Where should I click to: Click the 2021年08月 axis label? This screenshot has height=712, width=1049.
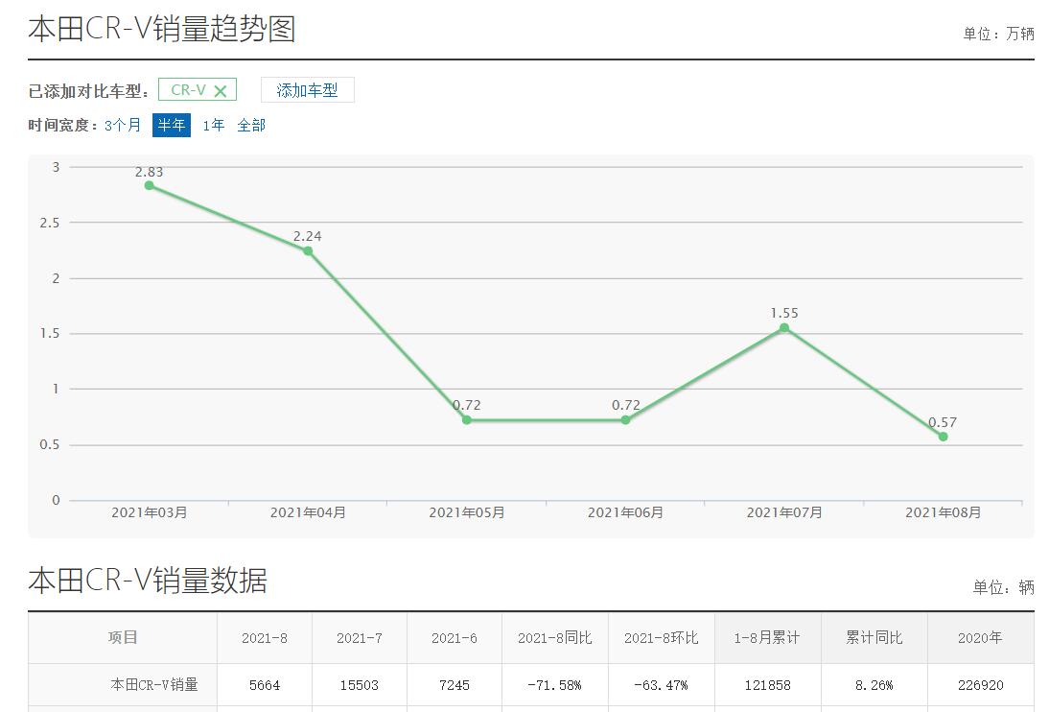pos(944,512)
